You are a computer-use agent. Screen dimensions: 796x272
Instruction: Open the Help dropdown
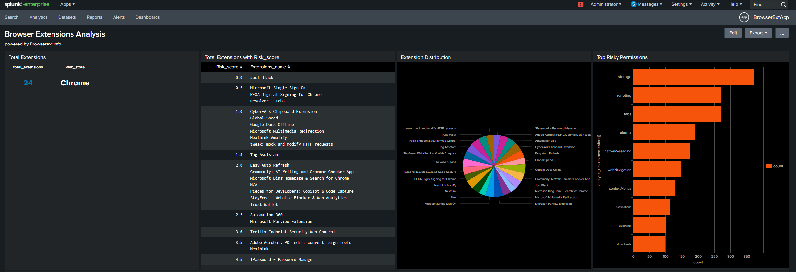point(735,4)
